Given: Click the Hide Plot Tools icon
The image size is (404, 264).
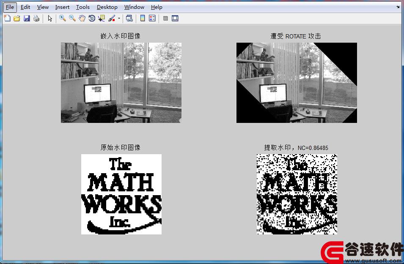Looking at the screenshot, I should tap(165, 18).
